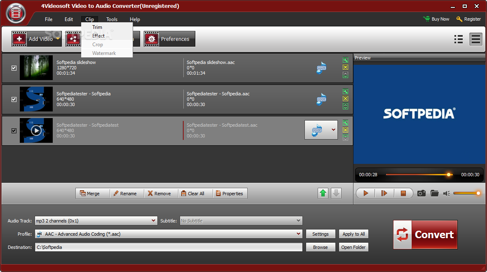Uncheck the Softpedia slideshow checkbox
This screenshot has width=487, height=272.
(14, 68)
